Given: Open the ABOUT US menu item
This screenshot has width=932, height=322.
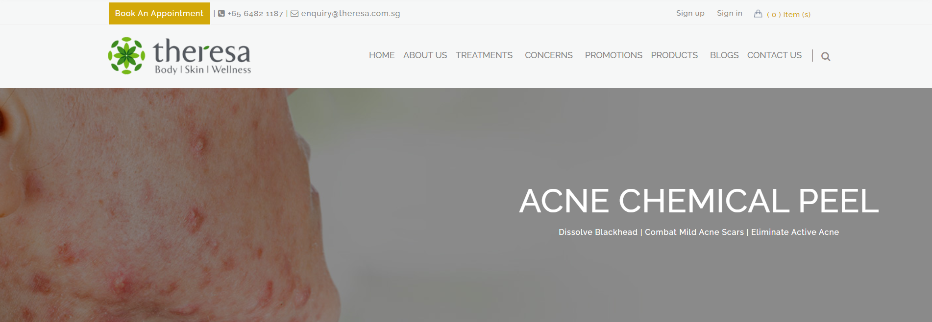Looking at the screenshot, I should [x=425, y=55].
